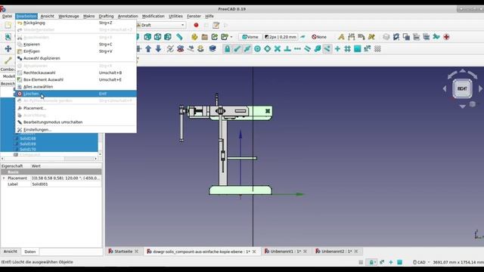Select Box-Element Auswahl menu entry
The width and height of the screenshot is (484, 272).
(x=76, y=79)
